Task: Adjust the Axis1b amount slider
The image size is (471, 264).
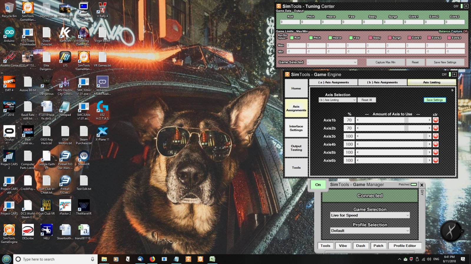Action: (394, 120)
